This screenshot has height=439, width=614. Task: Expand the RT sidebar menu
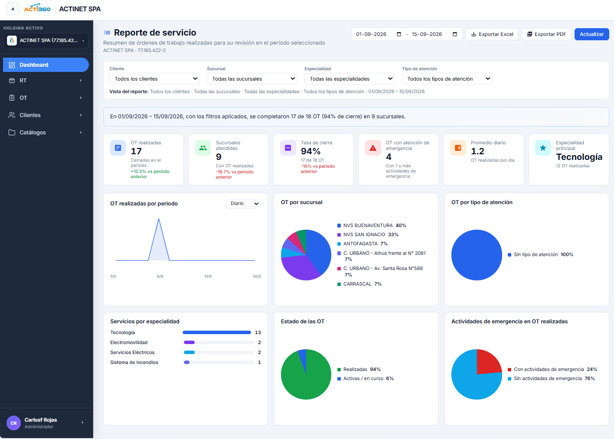click(81, 81)
